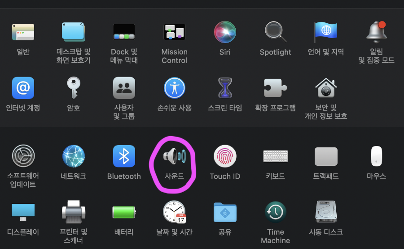Open 언어 및 지역 settings

326,32
